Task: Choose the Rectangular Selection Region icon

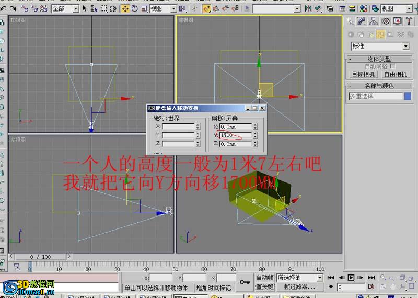Action: click(x=103, y=9)
